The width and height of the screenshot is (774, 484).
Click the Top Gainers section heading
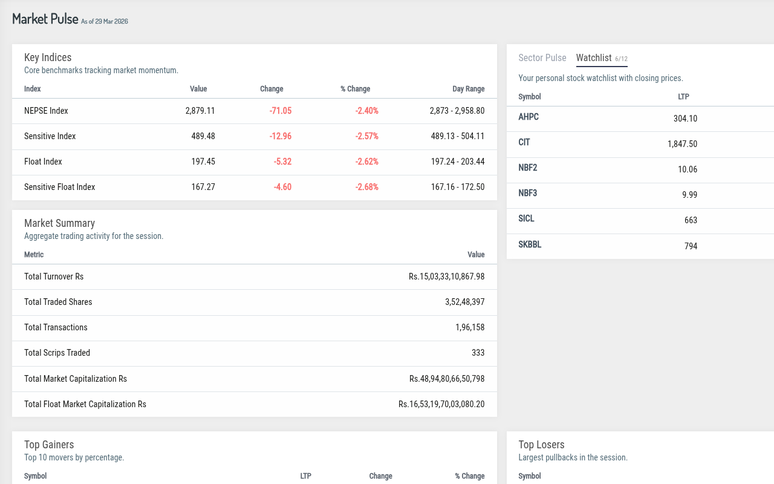pyautogui.click(x=49, y=445)
